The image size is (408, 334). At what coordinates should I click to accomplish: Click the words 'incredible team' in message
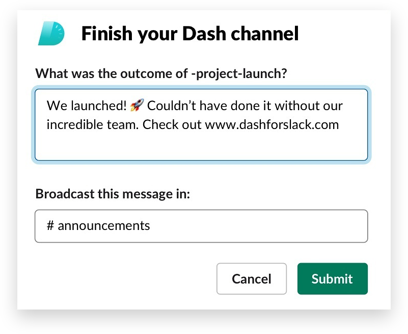[x=92, y=124]
